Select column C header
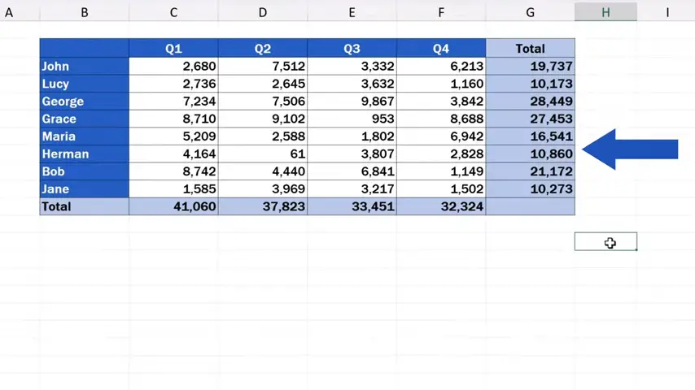This screenshot has height=390, width=695. pos(173,12)
